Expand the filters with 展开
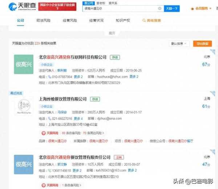218x189 pixels. pos(112,33)
